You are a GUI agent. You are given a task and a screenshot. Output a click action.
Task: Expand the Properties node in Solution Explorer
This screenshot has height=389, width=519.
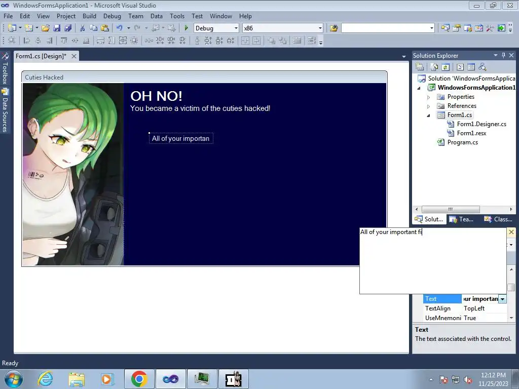coord(428,97)
